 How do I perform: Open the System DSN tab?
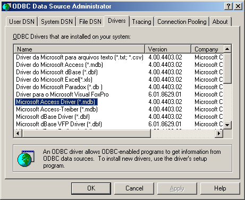tap(57, 22)
